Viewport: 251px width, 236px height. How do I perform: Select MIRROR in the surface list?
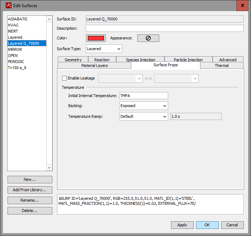pos(27,49)
